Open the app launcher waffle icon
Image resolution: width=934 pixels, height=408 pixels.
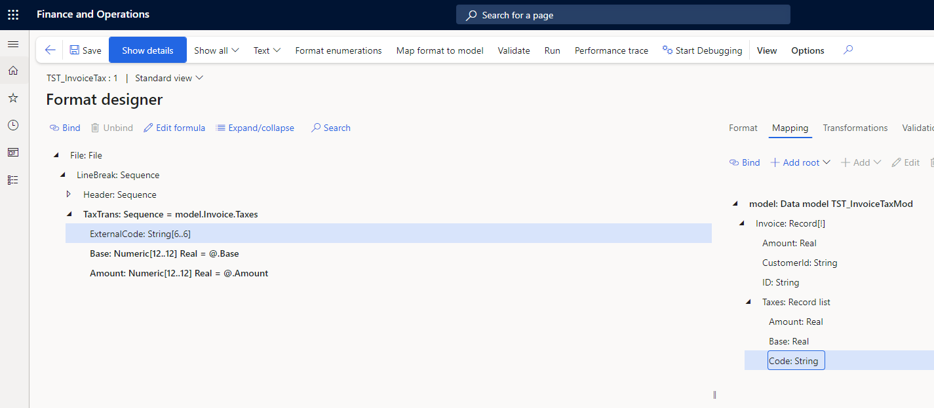[13, 14]
